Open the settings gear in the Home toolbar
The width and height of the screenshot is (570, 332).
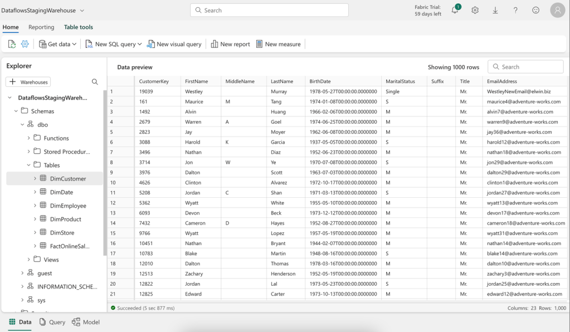[25, 44]
